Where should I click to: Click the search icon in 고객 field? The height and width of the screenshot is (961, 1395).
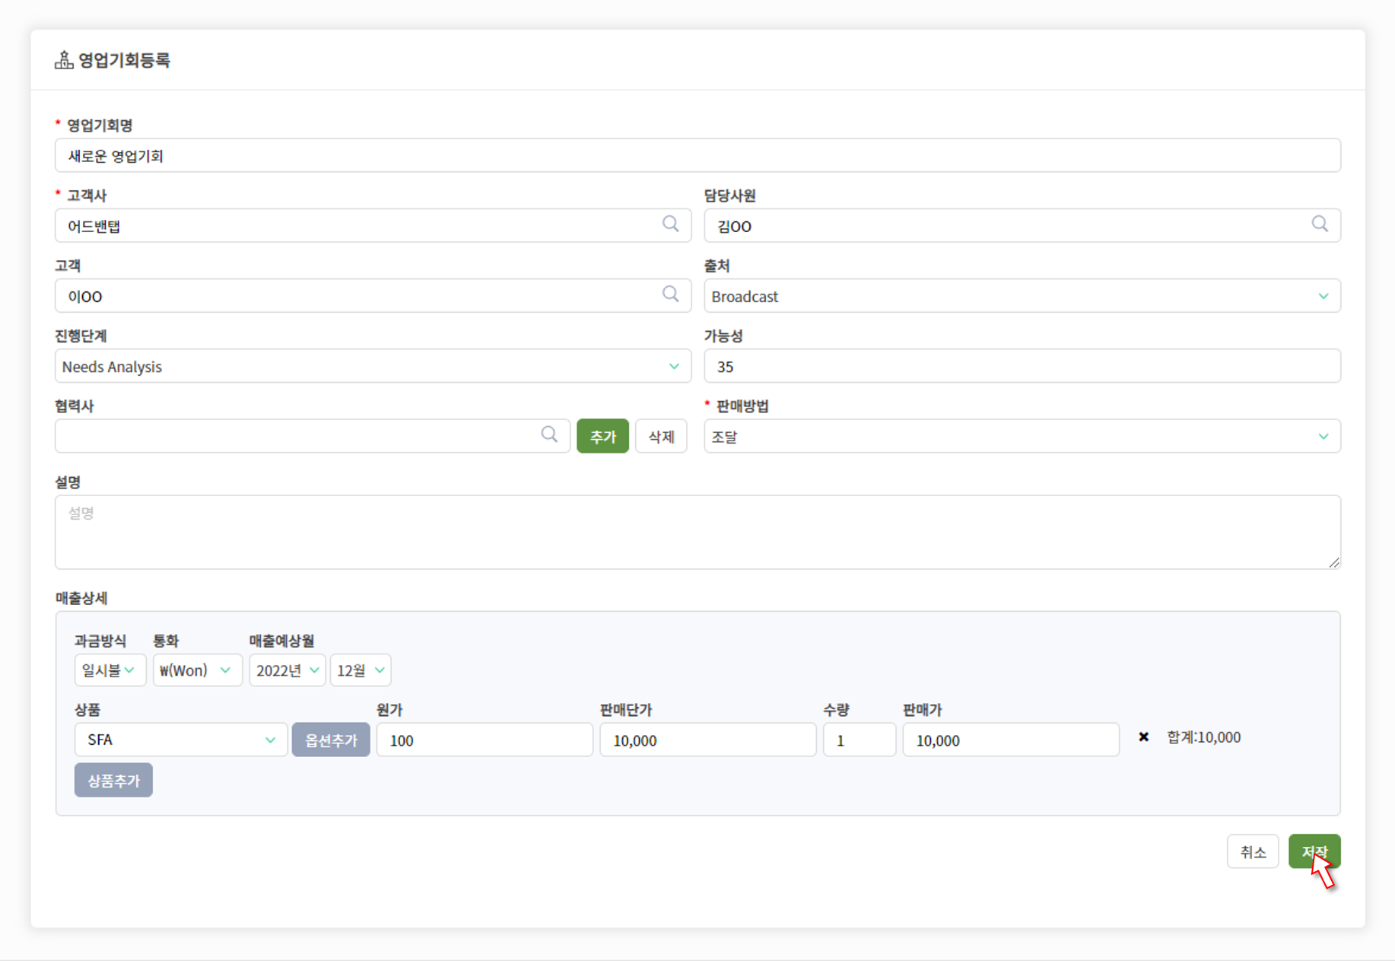point(670,294)
